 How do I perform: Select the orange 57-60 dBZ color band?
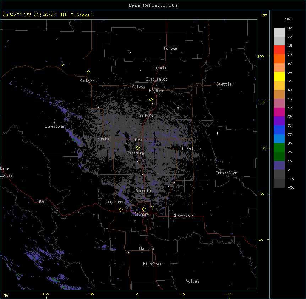279,59
